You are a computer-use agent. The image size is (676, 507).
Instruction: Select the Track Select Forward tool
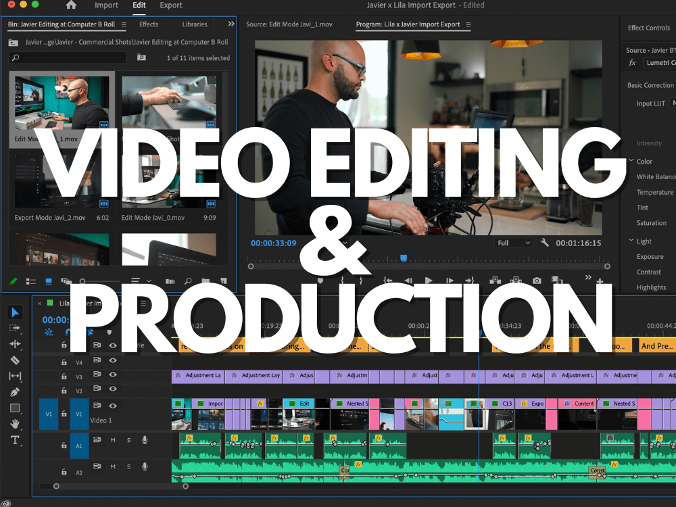coord(15,328)
